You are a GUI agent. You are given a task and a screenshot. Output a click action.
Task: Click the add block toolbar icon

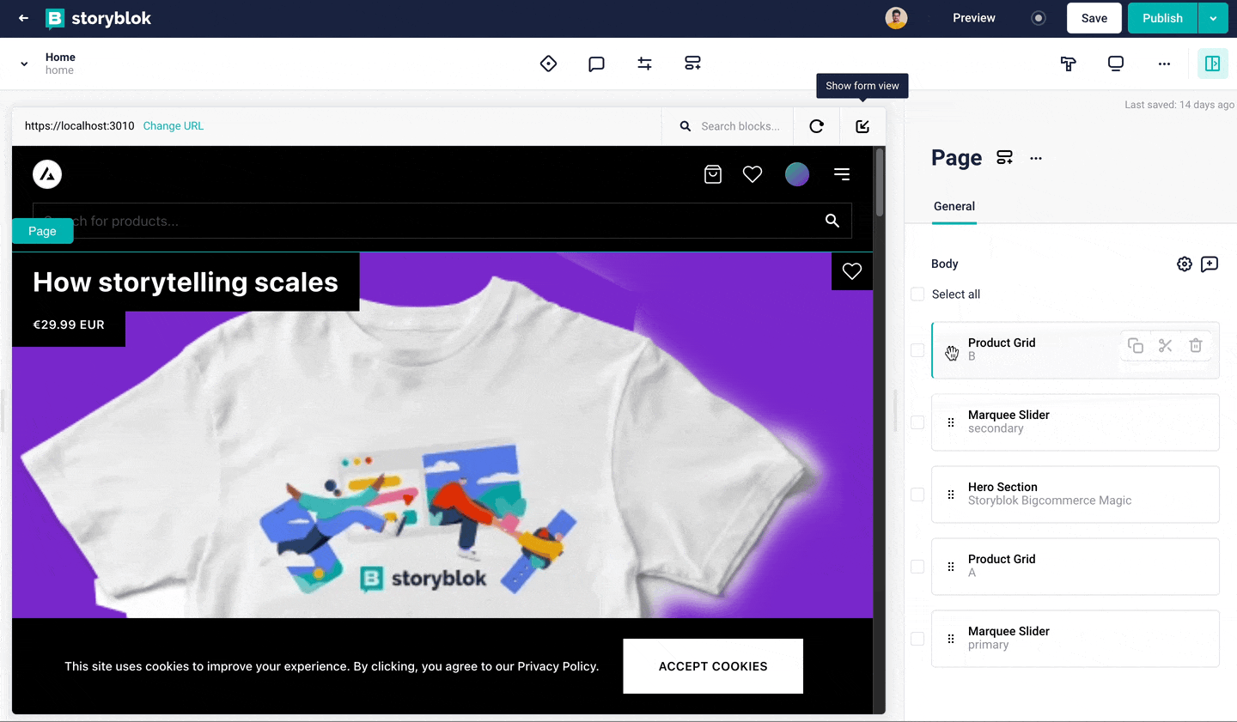coord(692,64)
